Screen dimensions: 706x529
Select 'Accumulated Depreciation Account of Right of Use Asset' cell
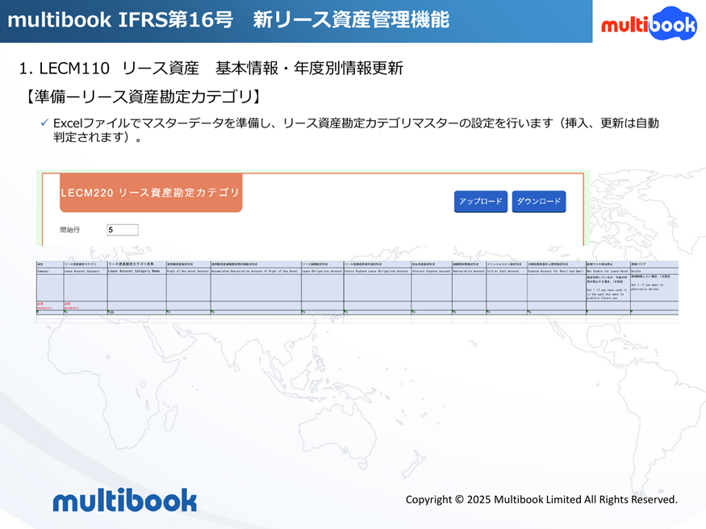pos(256,271)
